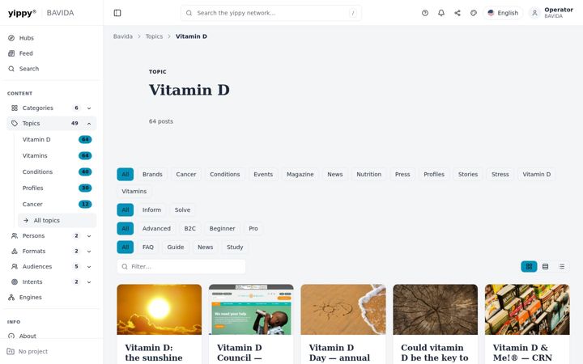Click the Engines network icon
583x364 pixels.
pos(11,297)
